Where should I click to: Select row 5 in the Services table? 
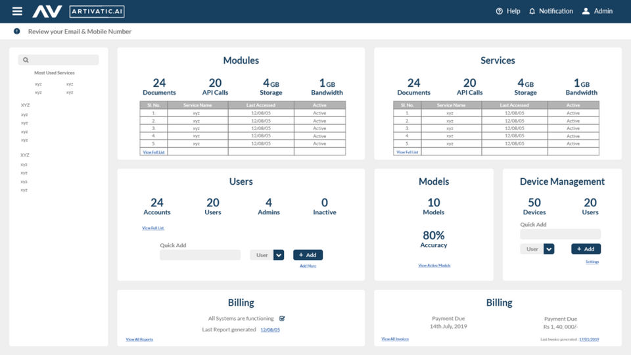pyautogui.click(x=496, y=144)
